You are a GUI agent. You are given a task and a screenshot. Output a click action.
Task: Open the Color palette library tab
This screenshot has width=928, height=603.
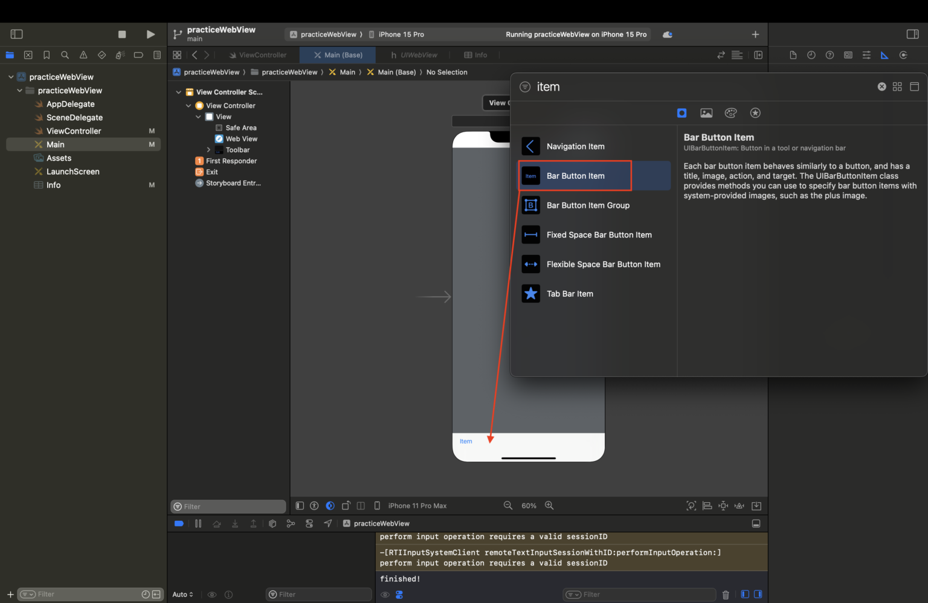730,112
